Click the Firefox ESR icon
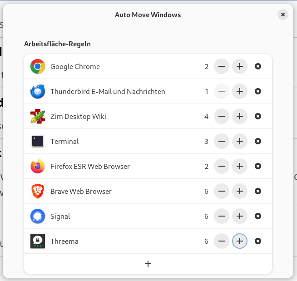Screen dimensions: 297x281 [38, 167]
